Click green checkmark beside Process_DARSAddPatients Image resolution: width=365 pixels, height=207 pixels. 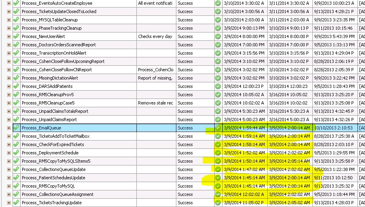(16, 86)
